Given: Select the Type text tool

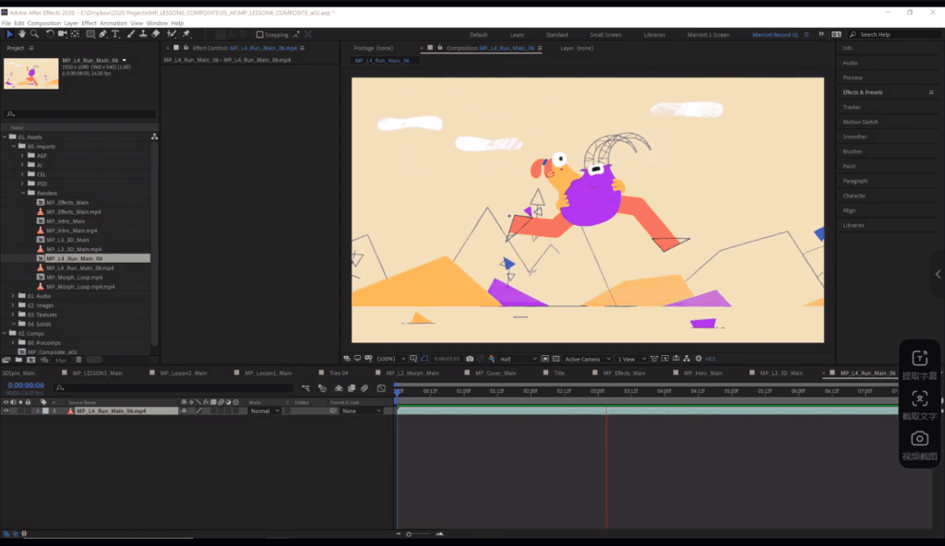Looking at the screenshot, I should coord(115,34).
